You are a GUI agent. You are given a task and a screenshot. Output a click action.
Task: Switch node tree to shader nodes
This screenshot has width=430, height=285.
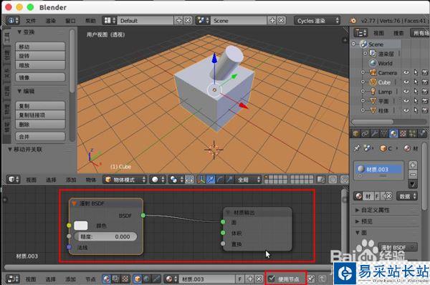tap(107, 279)
